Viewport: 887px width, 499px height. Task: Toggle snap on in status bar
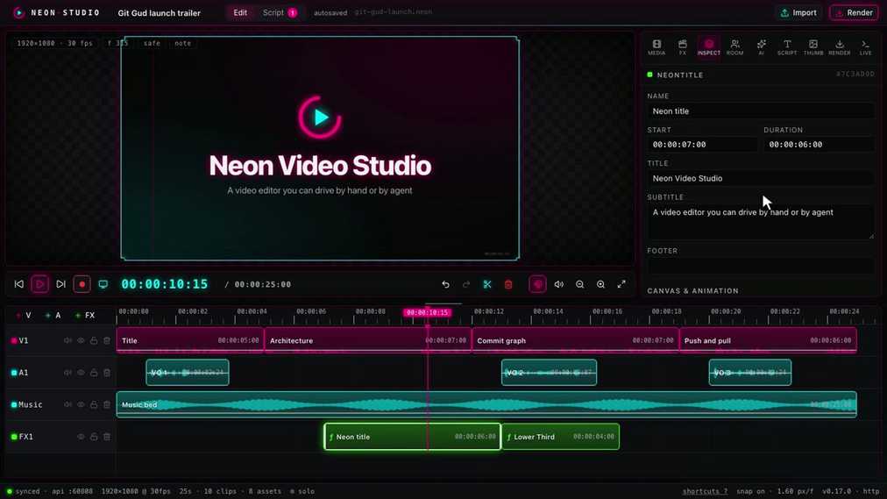[750, 491]
